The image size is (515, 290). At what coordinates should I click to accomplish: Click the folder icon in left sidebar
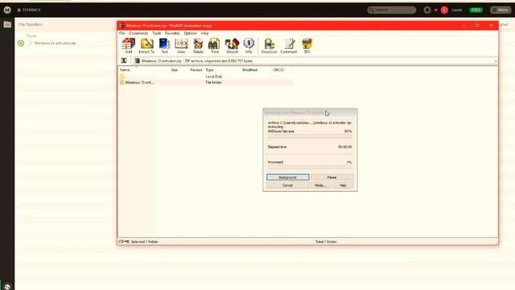pyautogui.click(x=7, y=24)
